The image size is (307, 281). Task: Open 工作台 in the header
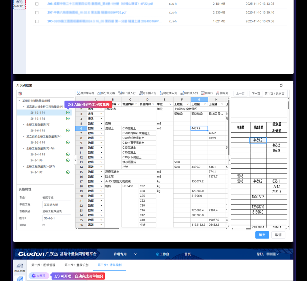tap(163, 254)
